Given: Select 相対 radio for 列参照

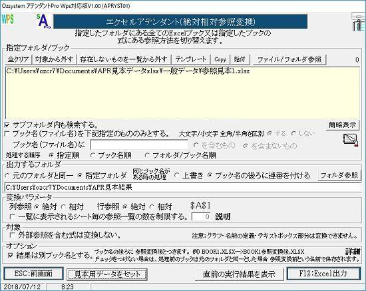Looking at the screenshot, I should point(63,206).
